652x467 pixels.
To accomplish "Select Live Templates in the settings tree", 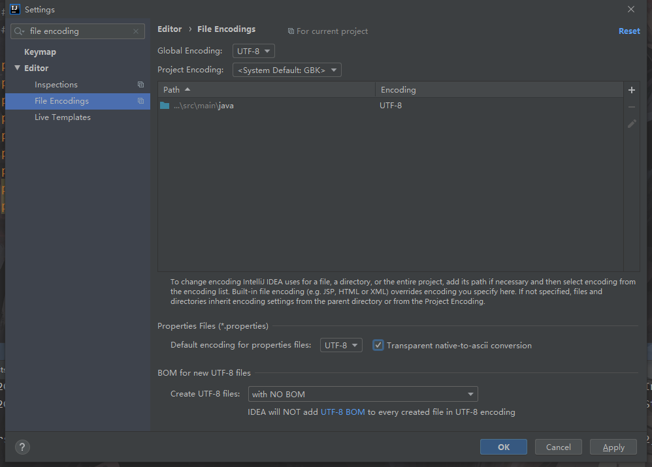I will click(63, 117).
